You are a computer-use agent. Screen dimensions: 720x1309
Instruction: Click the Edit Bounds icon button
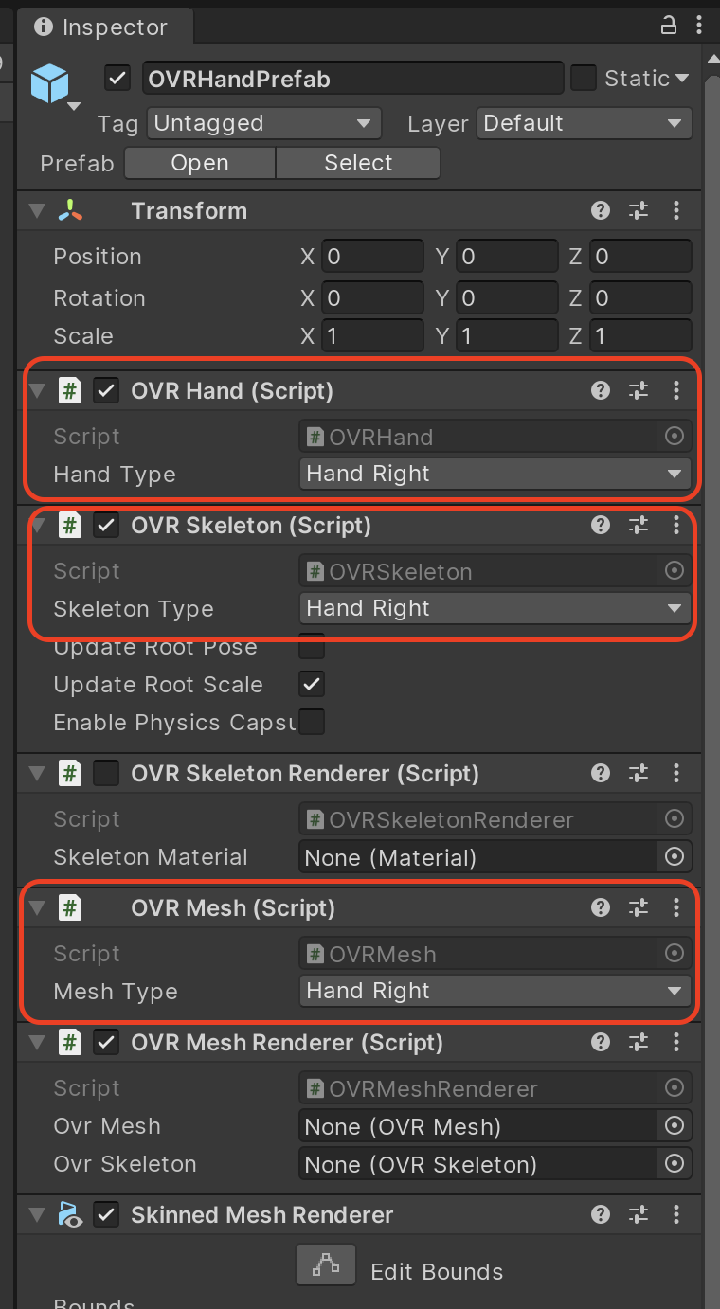[326, 1265]
